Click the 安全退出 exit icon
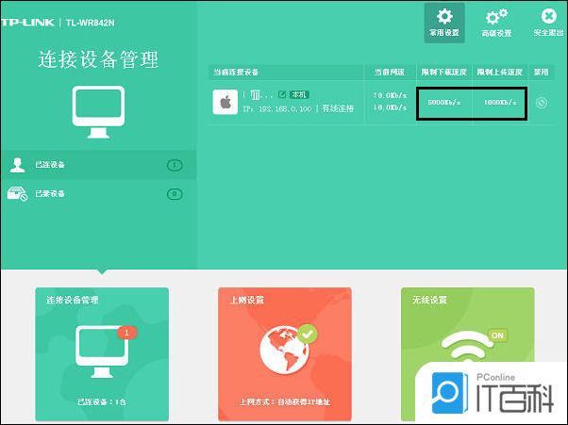 tap(547, 17)
